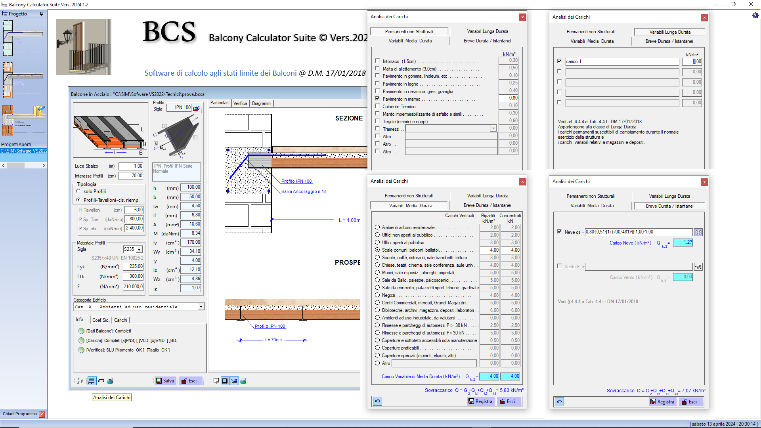Click Chiudi Programma red X icon

[42, 414]
